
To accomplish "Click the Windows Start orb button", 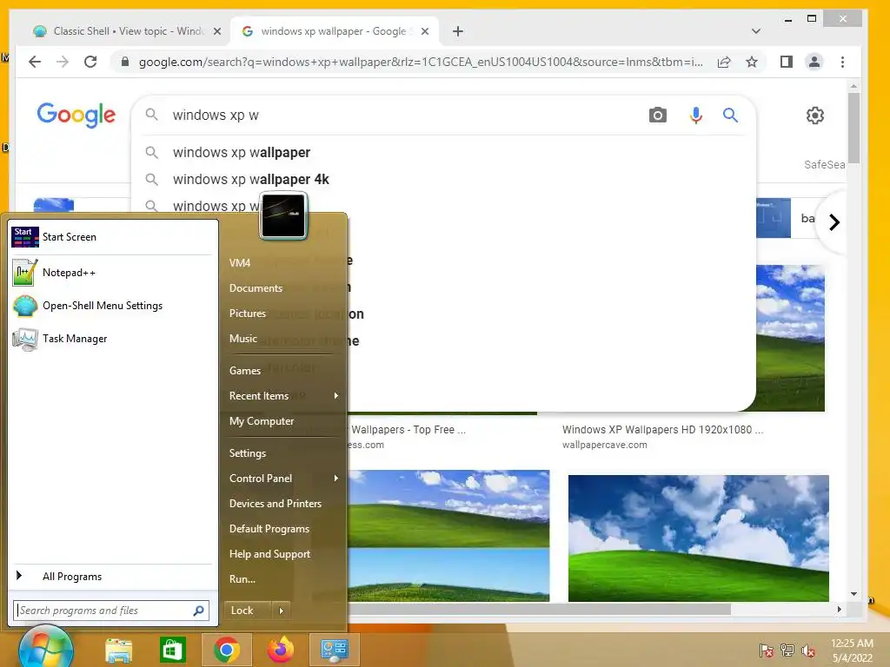I will point(45,648).
